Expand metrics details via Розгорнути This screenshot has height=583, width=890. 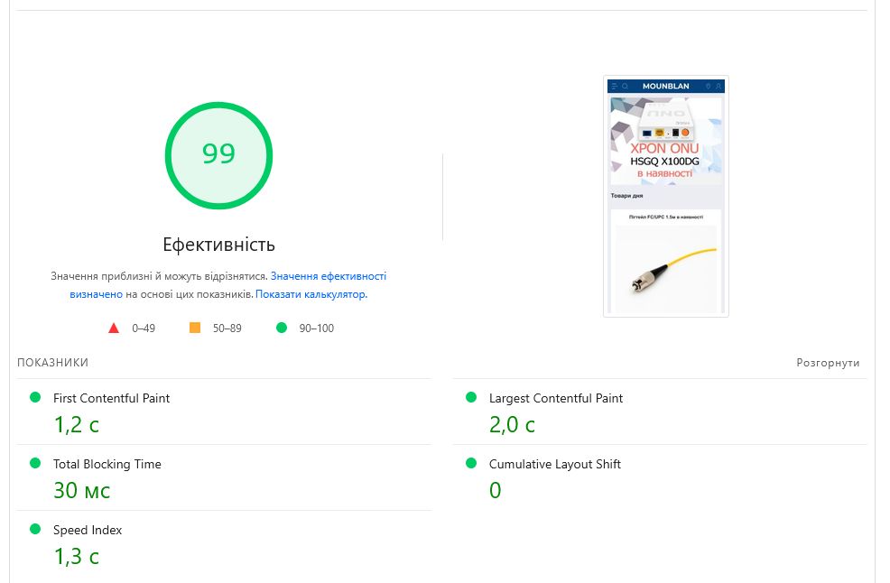[x=828, y=363]
